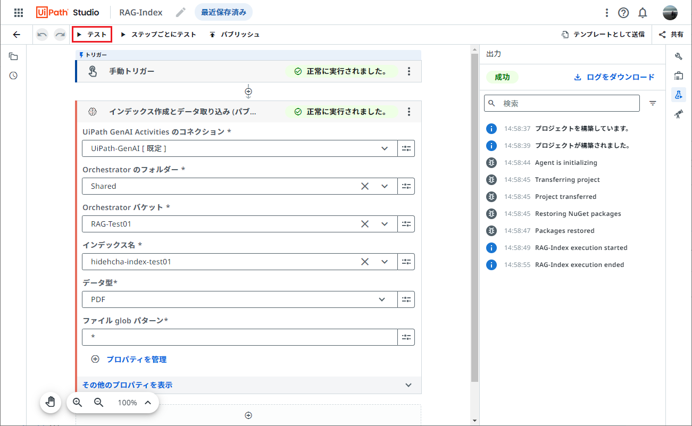Open the clipboard activity panel icon
This screenshot has width=692, height=426.
point(679,75)
